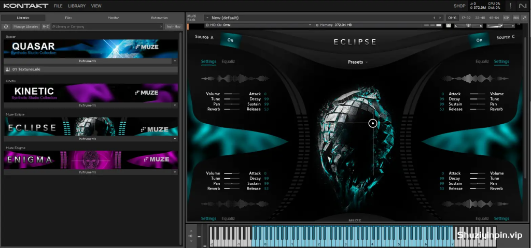Click the piano icon beside 01 Textures.nki
The width and height of the screenshot is (531, 248).
click(7, 69)
